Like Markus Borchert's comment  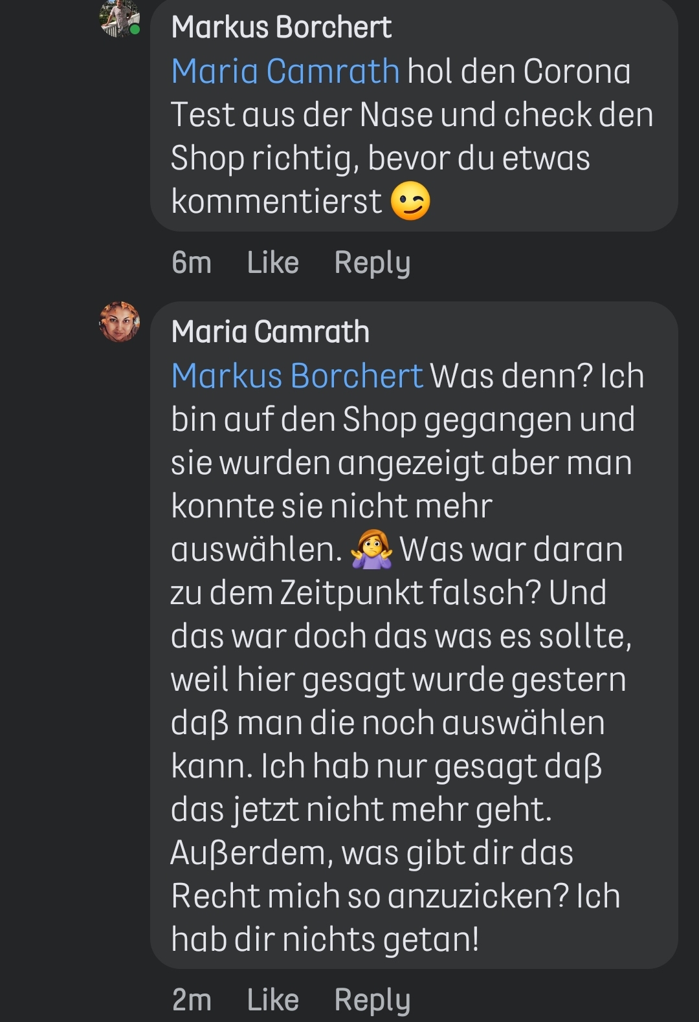pos(272,263)
